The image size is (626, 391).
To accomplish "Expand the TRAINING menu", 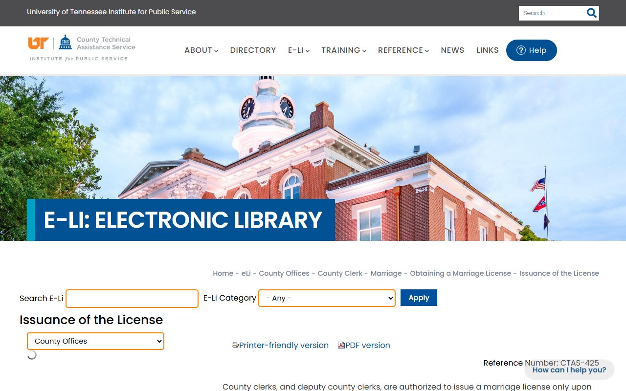I will coord(343,50).
